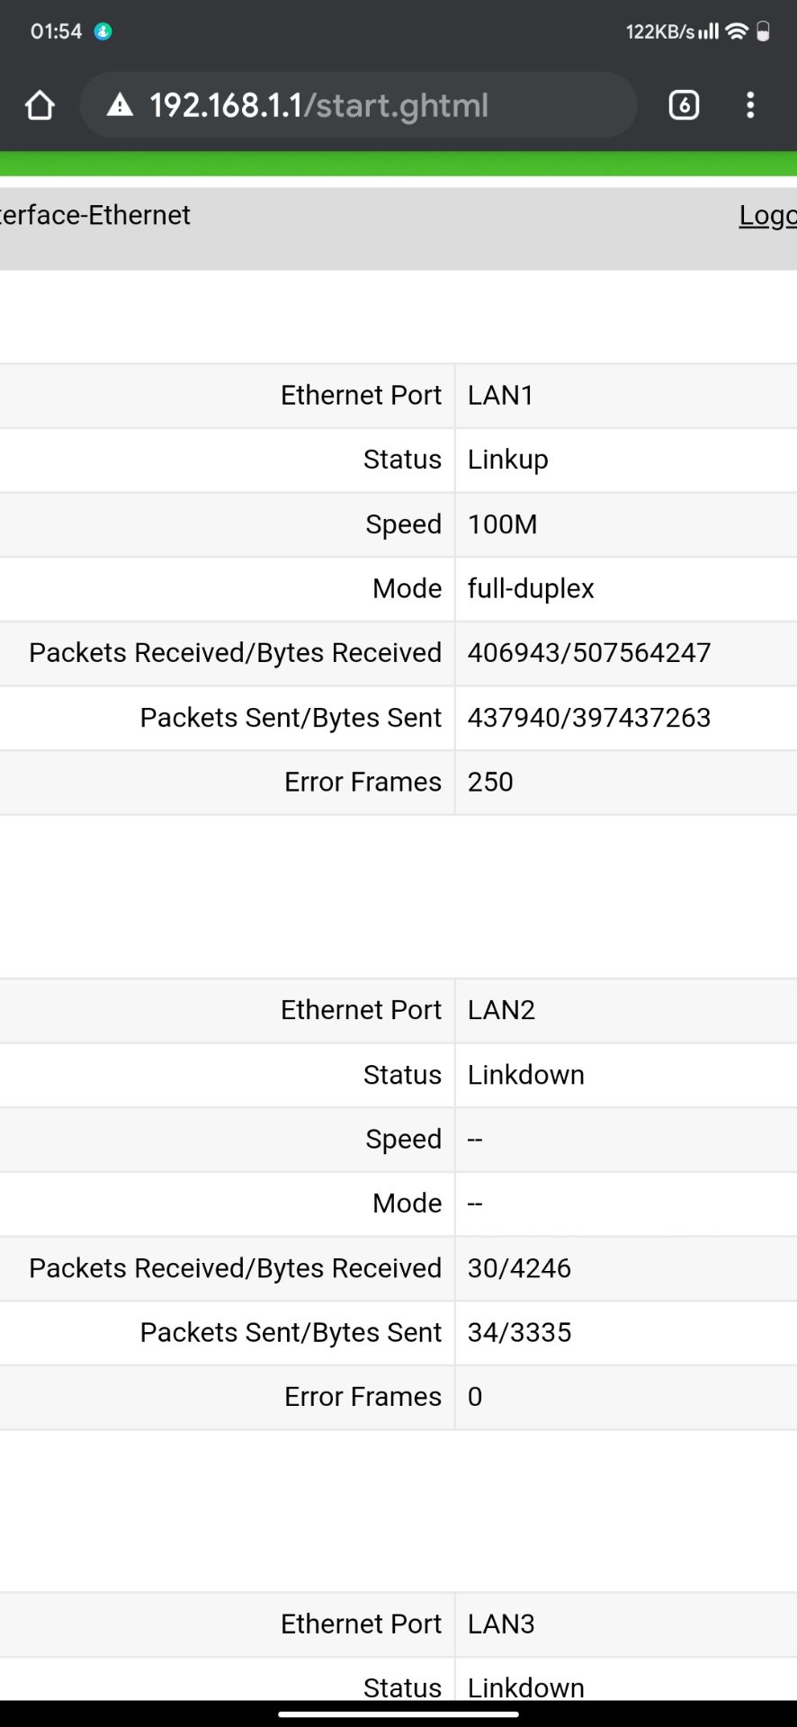Tap LAN1's Packets Received/Bytes Received value

(x=589, y=653)
